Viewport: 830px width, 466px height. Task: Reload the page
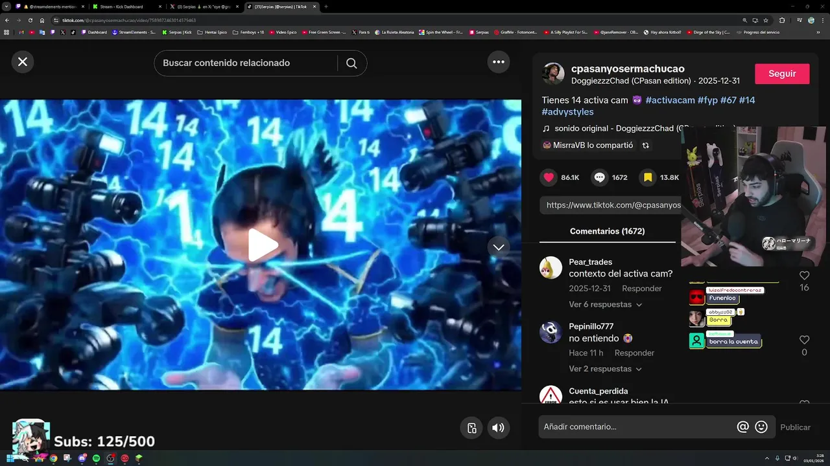coord(30,20)
